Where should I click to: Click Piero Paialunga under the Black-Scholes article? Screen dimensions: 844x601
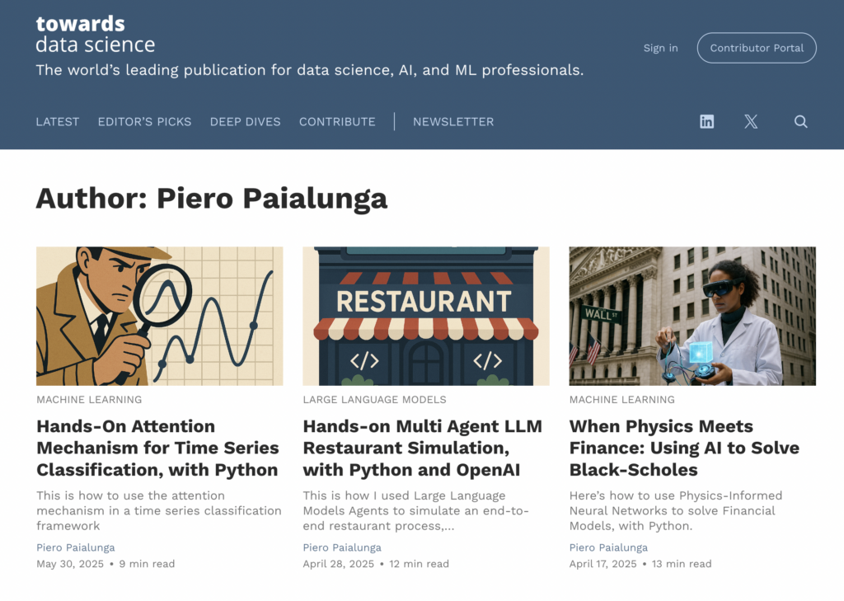[x=608, y=547]
